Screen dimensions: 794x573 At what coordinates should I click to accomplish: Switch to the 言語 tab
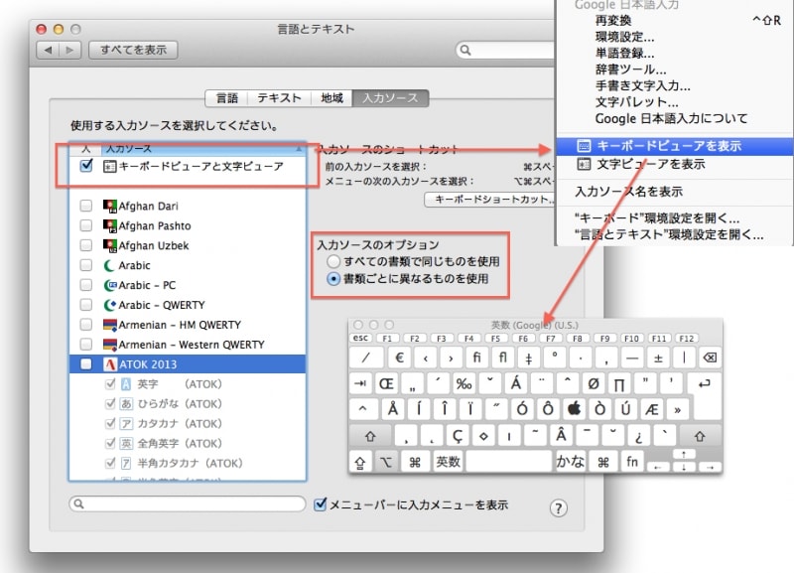pyautogui.click(x=227, y=98)
